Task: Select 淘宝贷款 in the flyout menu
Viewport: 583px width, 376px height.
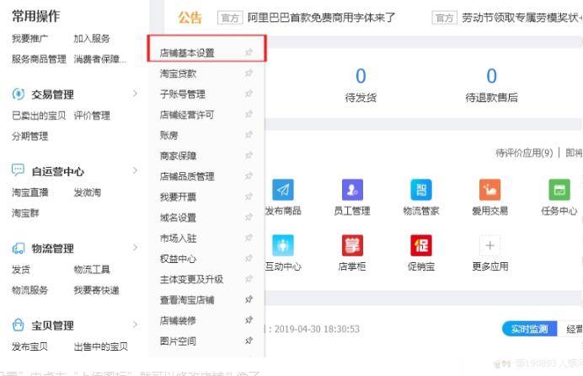Action: click(x=178, y=73)
